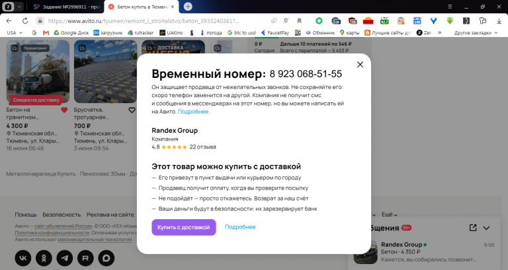
Task: Click the copy link icon in address bar
Action: [x=274, y=21]
